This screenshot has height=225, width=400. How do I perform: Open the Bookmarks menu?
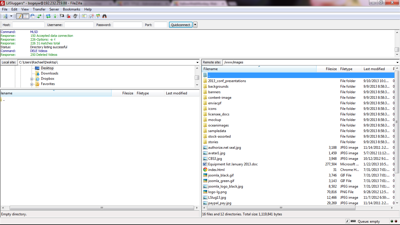71,9
